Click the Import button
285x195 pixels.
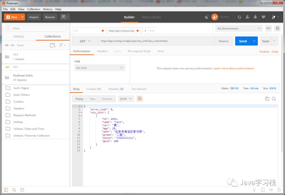(x=34, y=17)
